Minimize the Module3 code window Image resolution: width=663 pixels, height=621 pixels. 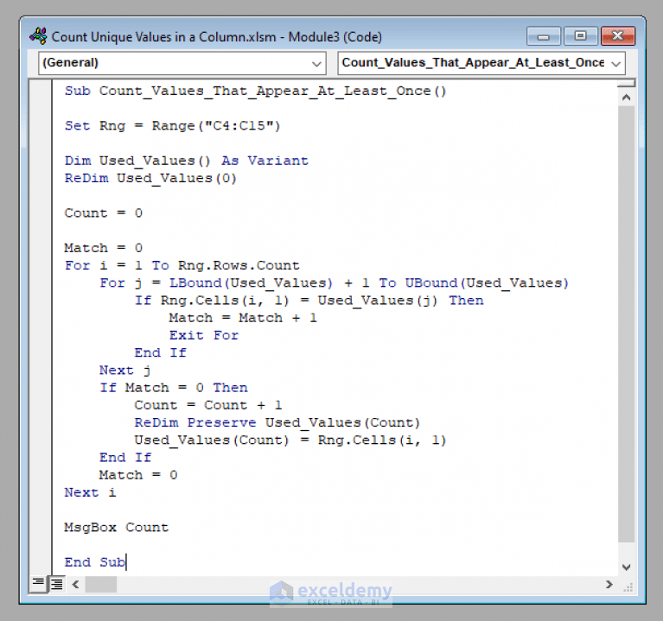[544, 36]
